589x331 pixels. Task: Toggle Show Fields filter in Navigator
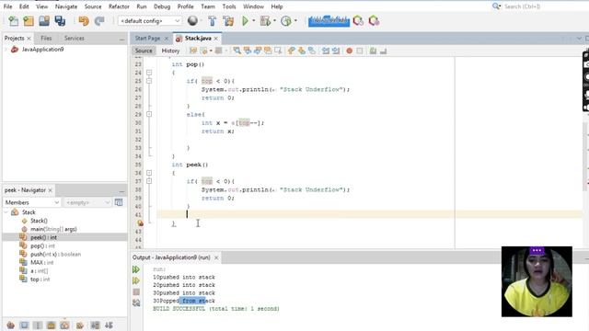coord(24,325)
